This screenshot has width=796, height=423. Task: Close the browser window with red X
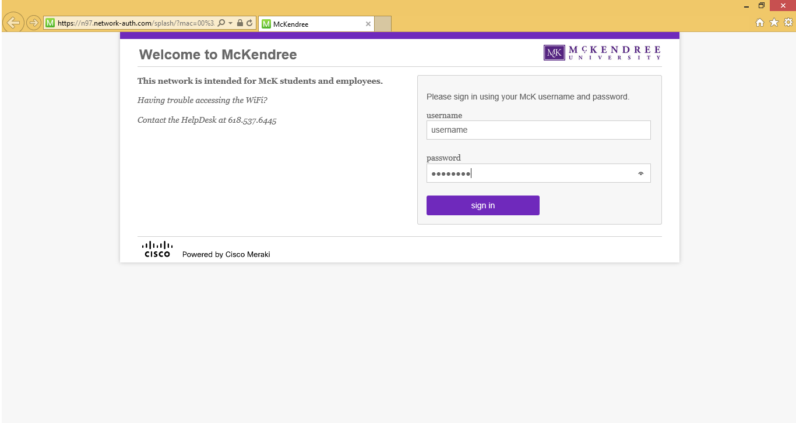(783, 5)
